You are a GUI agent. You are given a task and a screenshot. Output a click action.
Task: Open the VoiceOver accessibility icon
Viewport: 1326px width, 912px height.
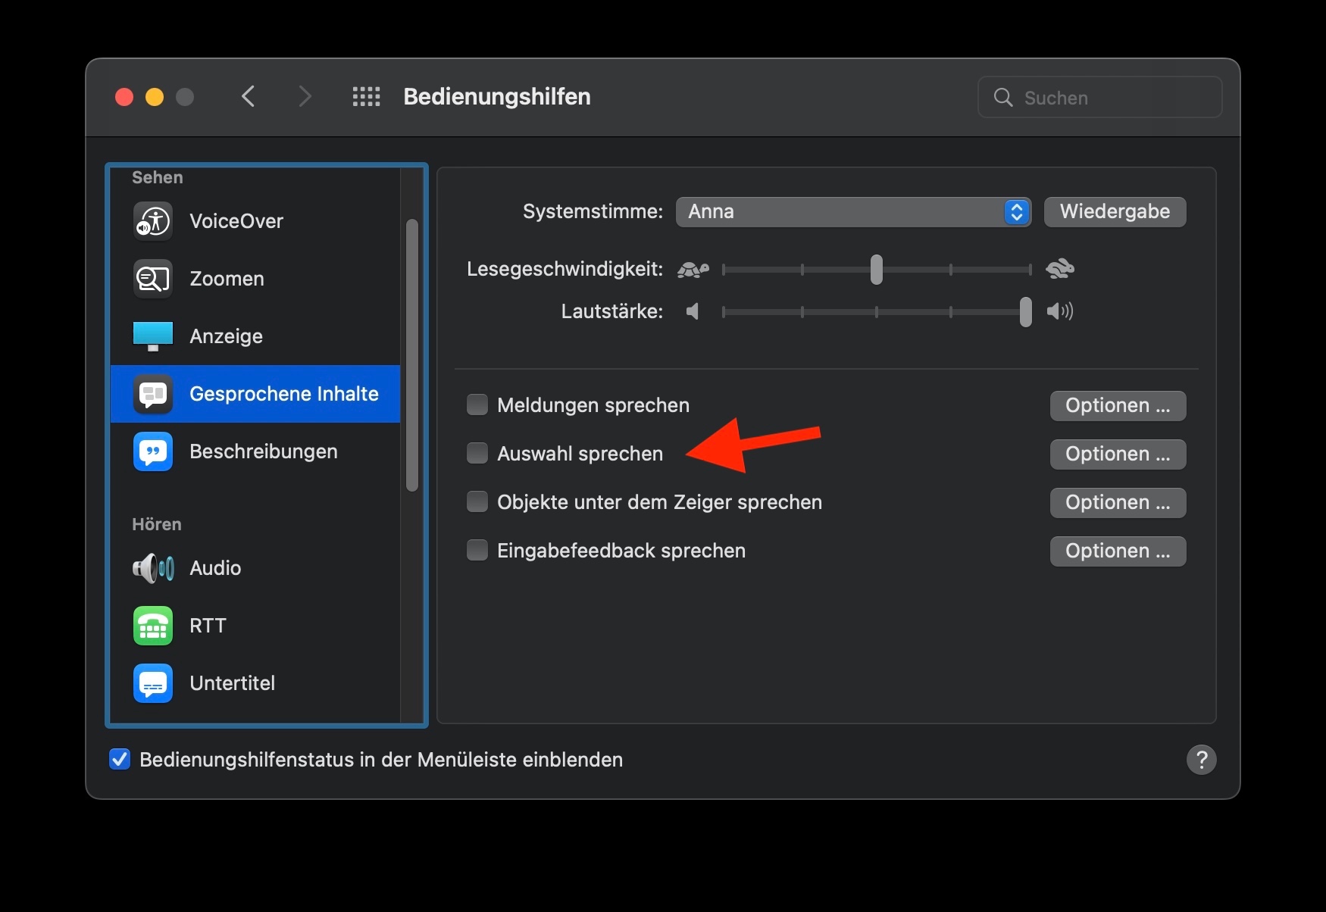[x=153, y=221]
